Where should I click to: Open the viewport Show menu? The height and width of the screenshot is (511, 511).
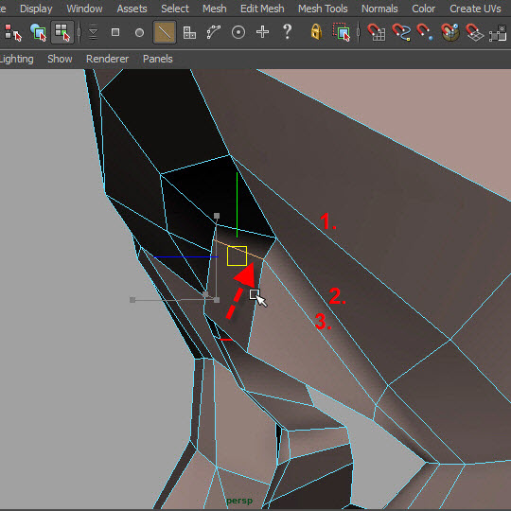[x=60, y=59]
